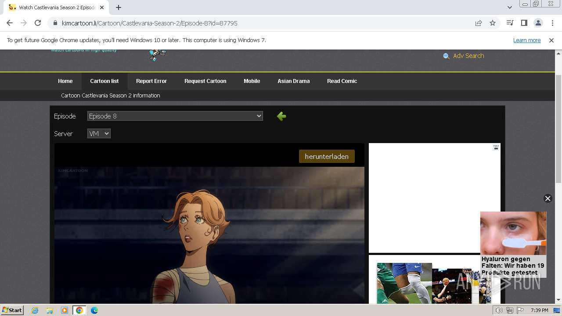Open Asian Drama link
The width and height of the screenshot is (562, 316).
click(294, 81)
